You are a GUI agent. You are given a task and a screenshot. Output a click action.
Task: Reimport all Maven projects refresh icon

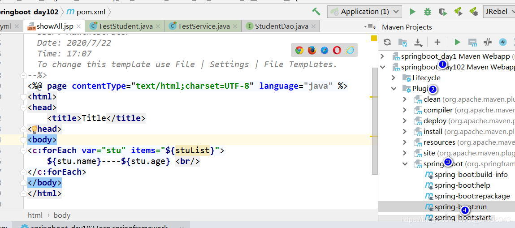point(387,42)
